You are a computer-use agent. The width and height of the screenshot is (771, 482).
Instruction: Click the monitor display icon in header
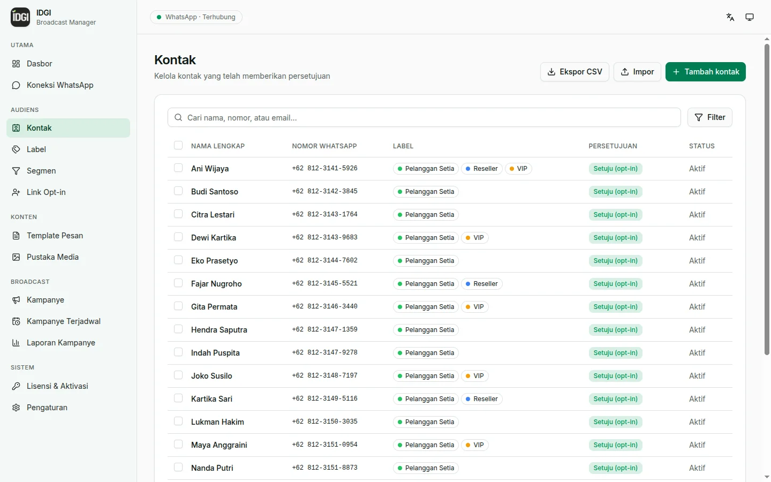click(x=750, y=17)
